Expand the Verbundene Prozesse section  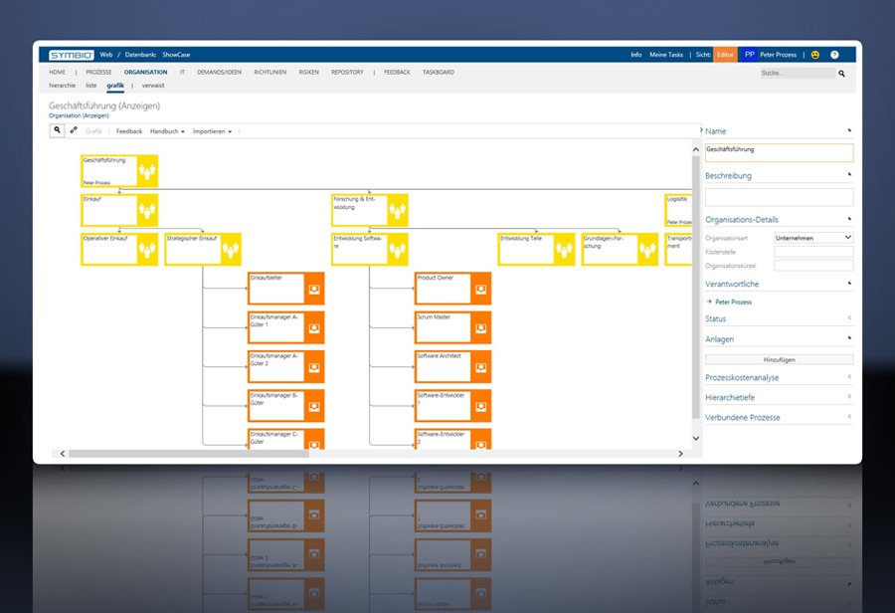click(849, 417)
